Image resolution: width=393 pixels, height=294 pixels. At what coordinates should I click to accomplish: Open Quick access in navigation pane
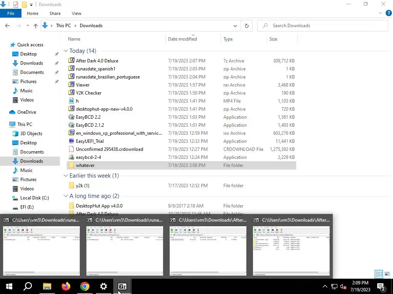[x=30, y=45]
